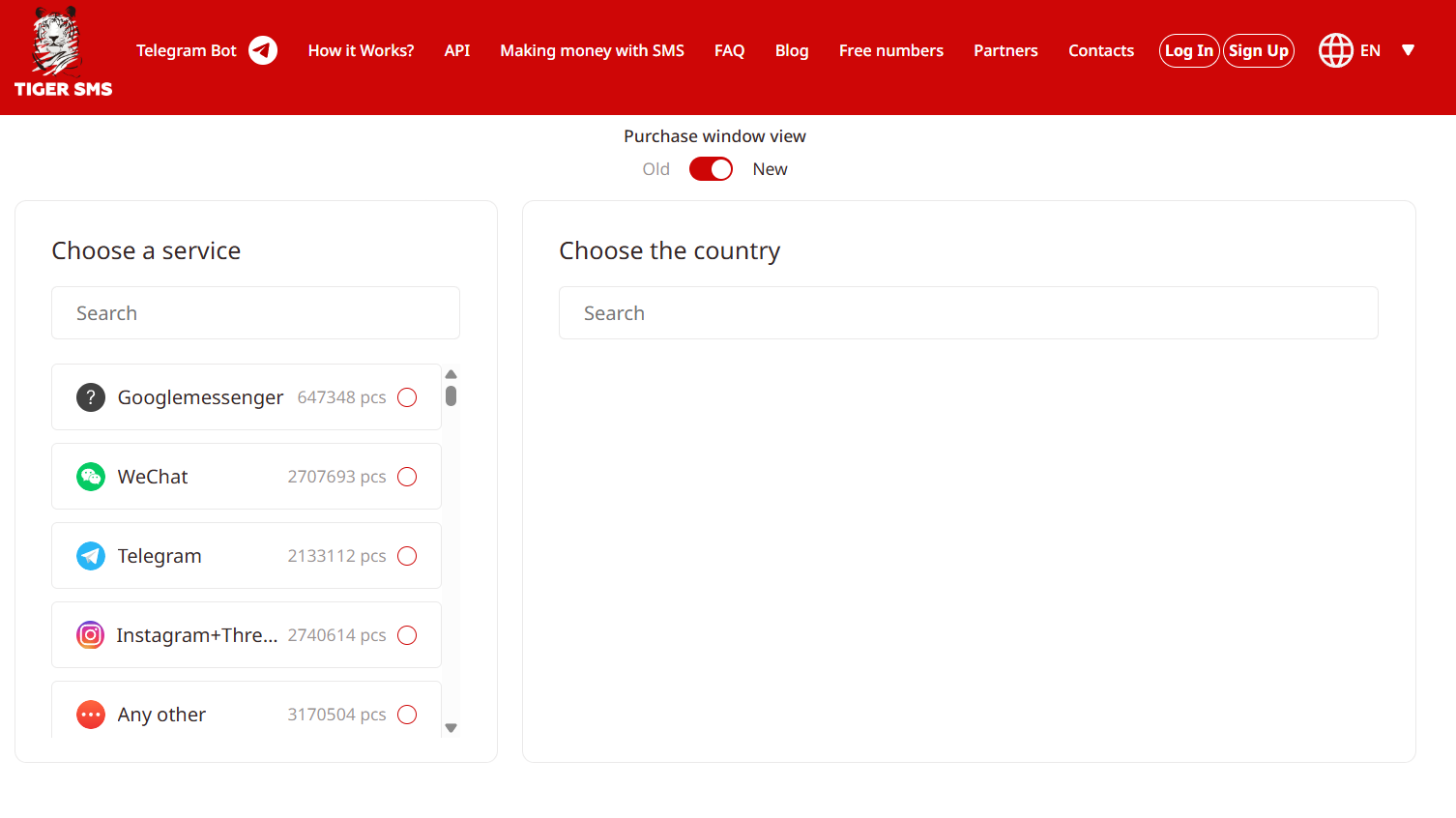1456x818 pixels.
Task: Click the globe language icon
Action: (x=1336, y=50)
